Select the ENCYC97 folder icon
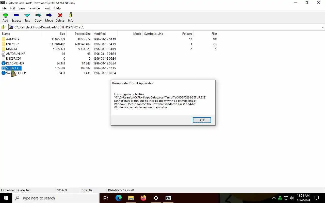The width and height of the screenshot is (325, 203). pos(4,44)
